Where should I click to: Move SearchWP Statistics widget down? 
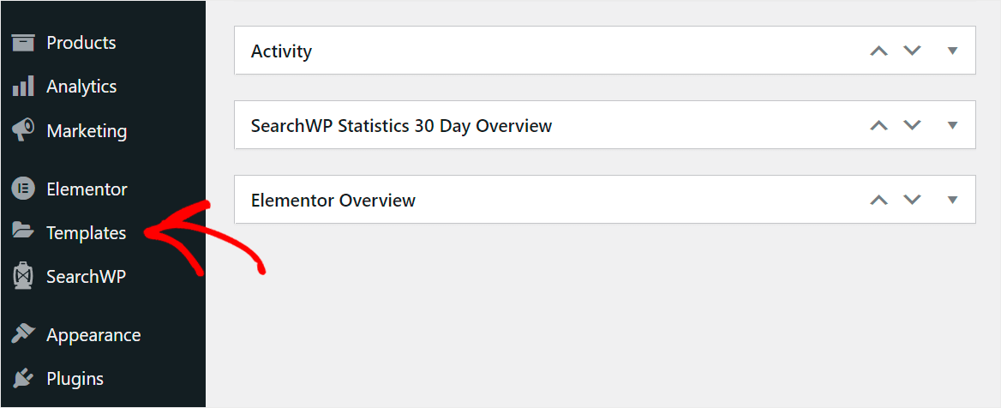click(912, 125)
